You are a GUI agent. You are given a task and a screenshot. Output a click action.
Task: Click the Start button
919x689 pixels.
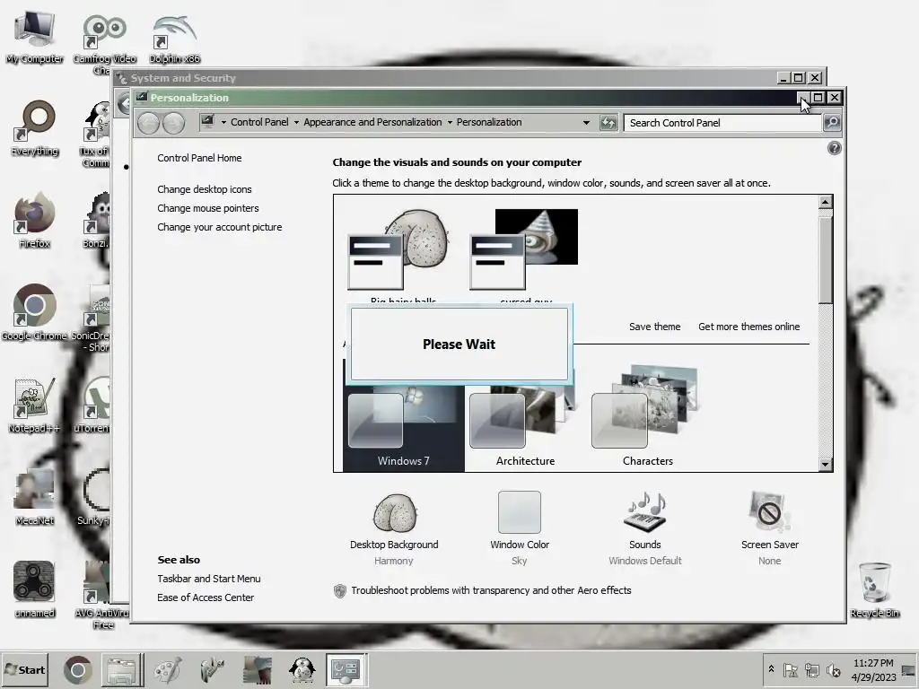[x=25, y=669]
